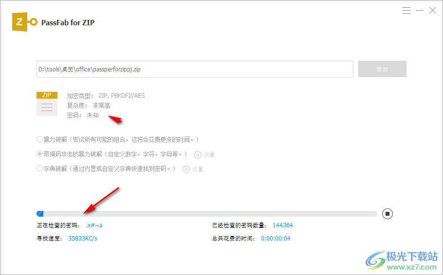The width and height of the screenshot is (443, 275).
Task: Click the recovery progress bar
Action: [x=207, y=214]
